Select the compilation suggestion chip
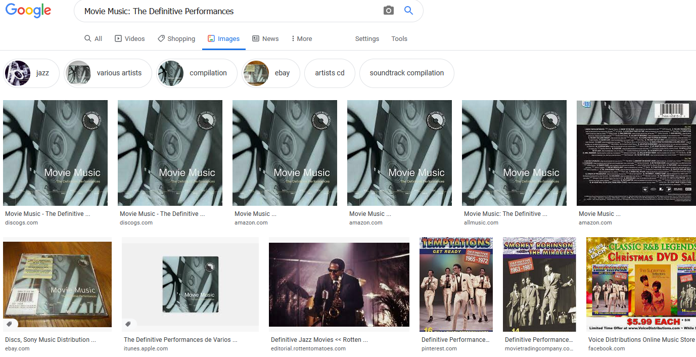696x357 pixels. (197, 73)
